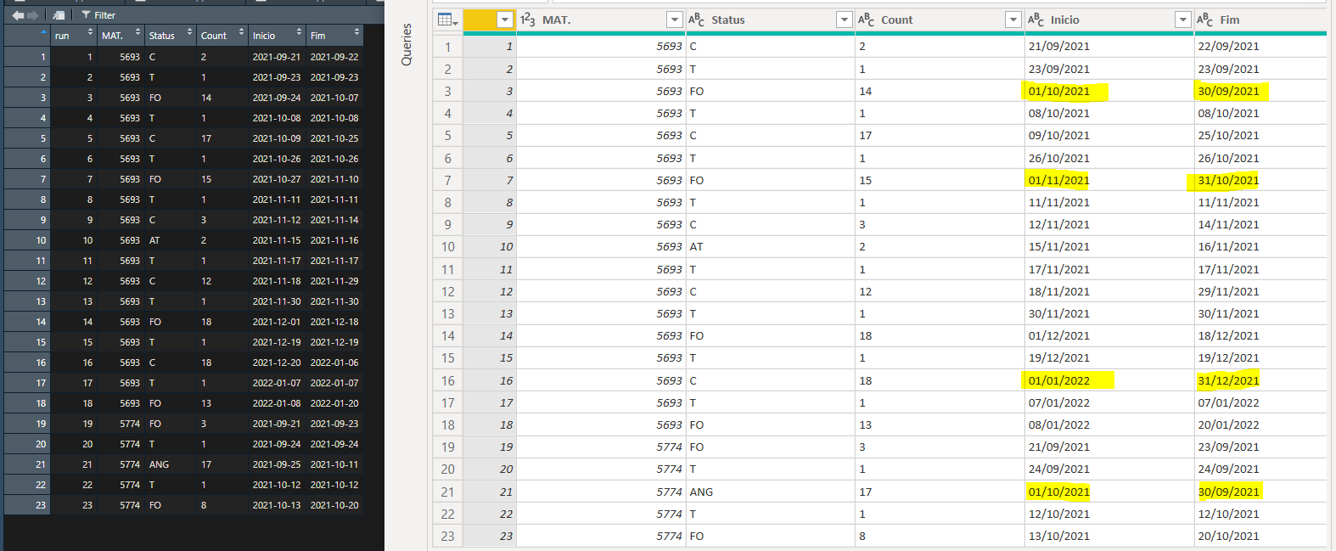Click highlighted Fim cell 31/12/2021
This screenshot has width=1336, height=551.
tap(1260, 380)
